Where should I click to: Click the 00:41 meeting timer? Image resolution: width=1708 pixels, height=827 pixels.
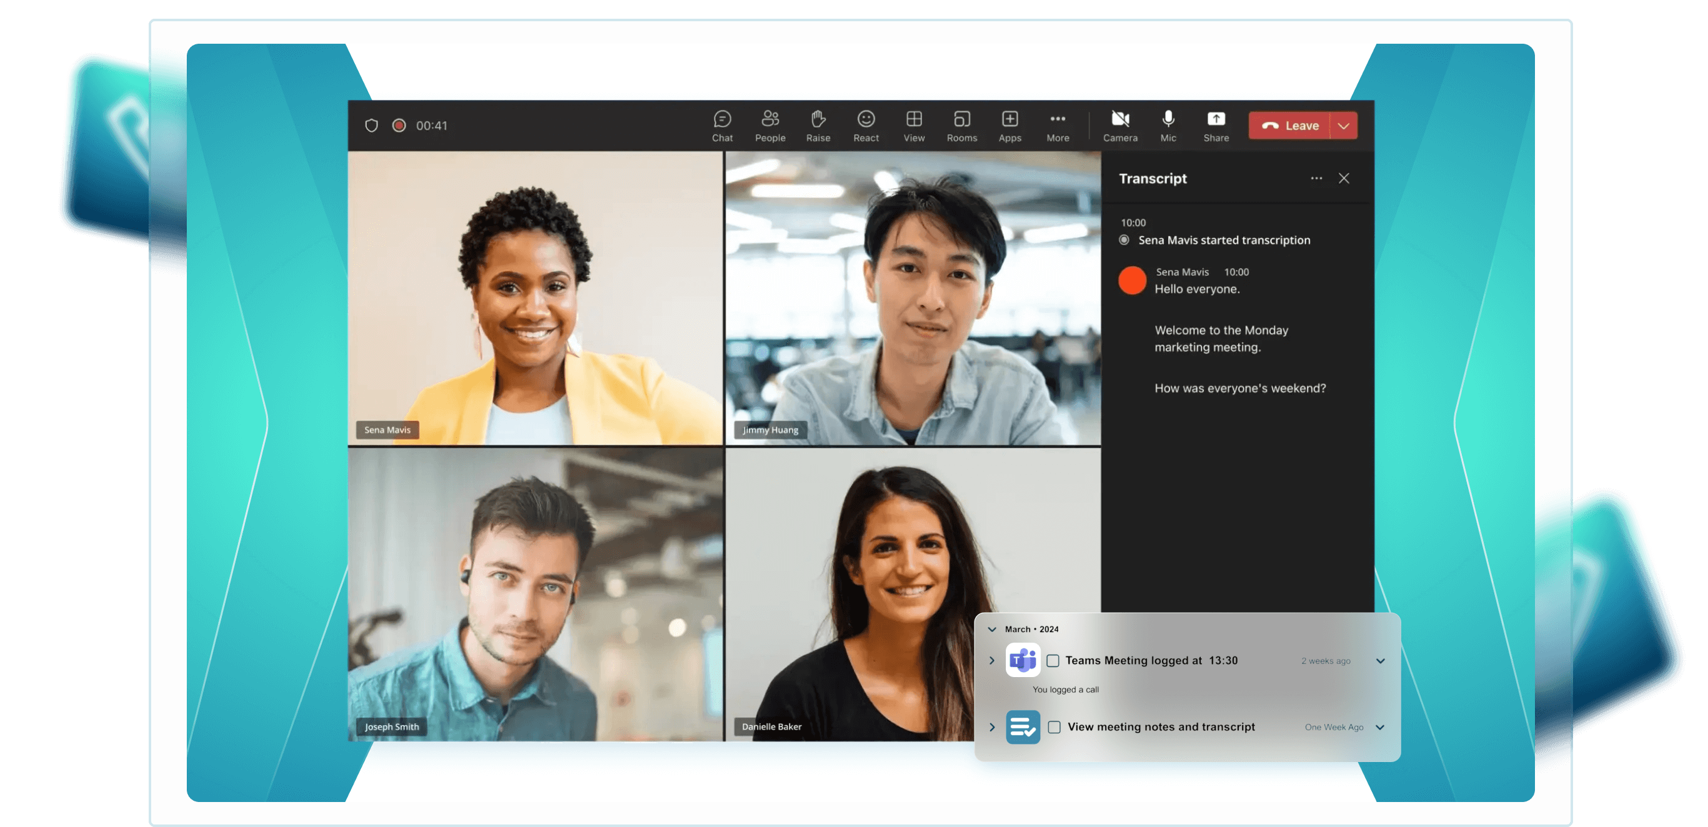click(x=432, y=126)
